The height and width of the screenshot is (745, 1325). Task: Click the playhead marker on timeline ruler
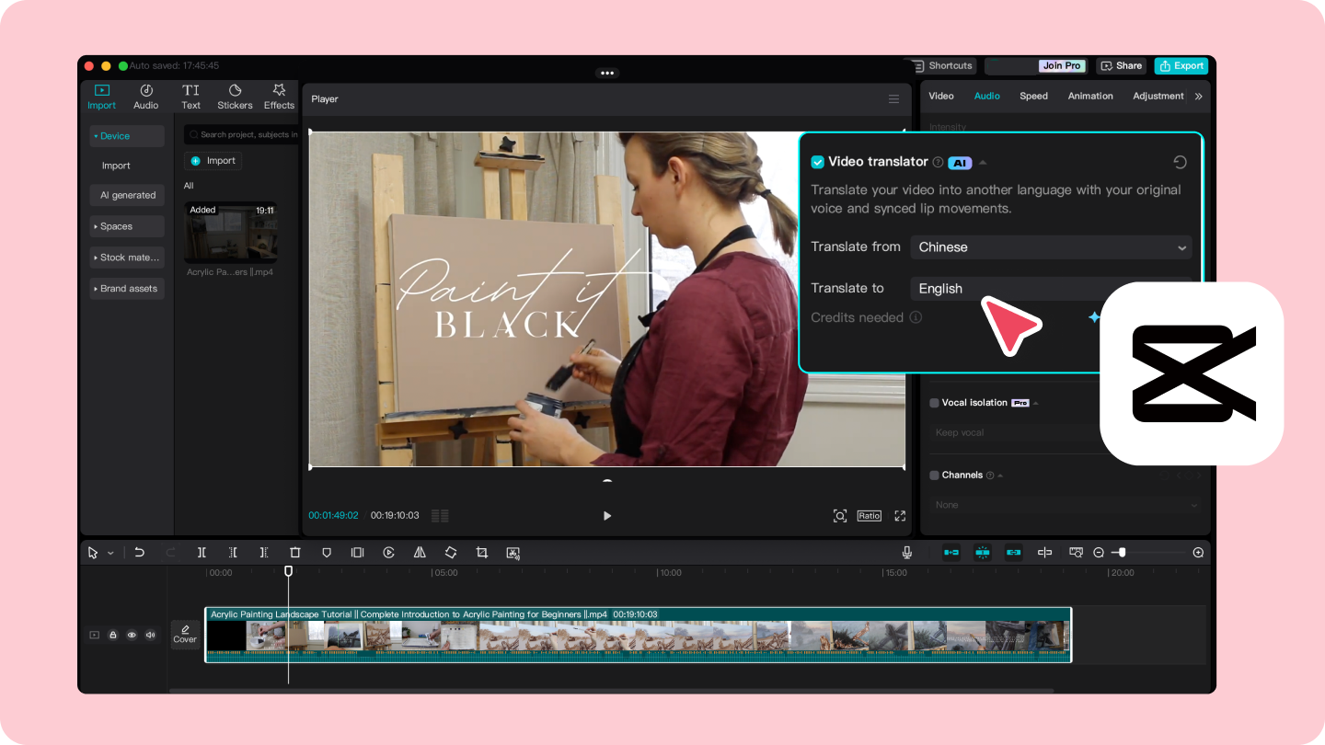[x=288, y=571]
